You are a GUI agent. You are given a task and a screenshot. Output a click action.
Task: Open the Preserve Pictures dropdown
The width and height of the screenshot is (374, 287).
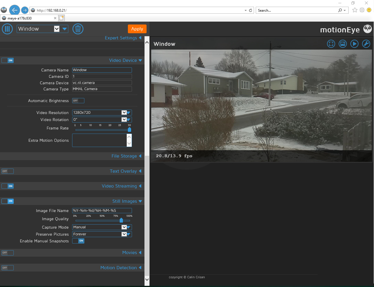coord(102,234)
